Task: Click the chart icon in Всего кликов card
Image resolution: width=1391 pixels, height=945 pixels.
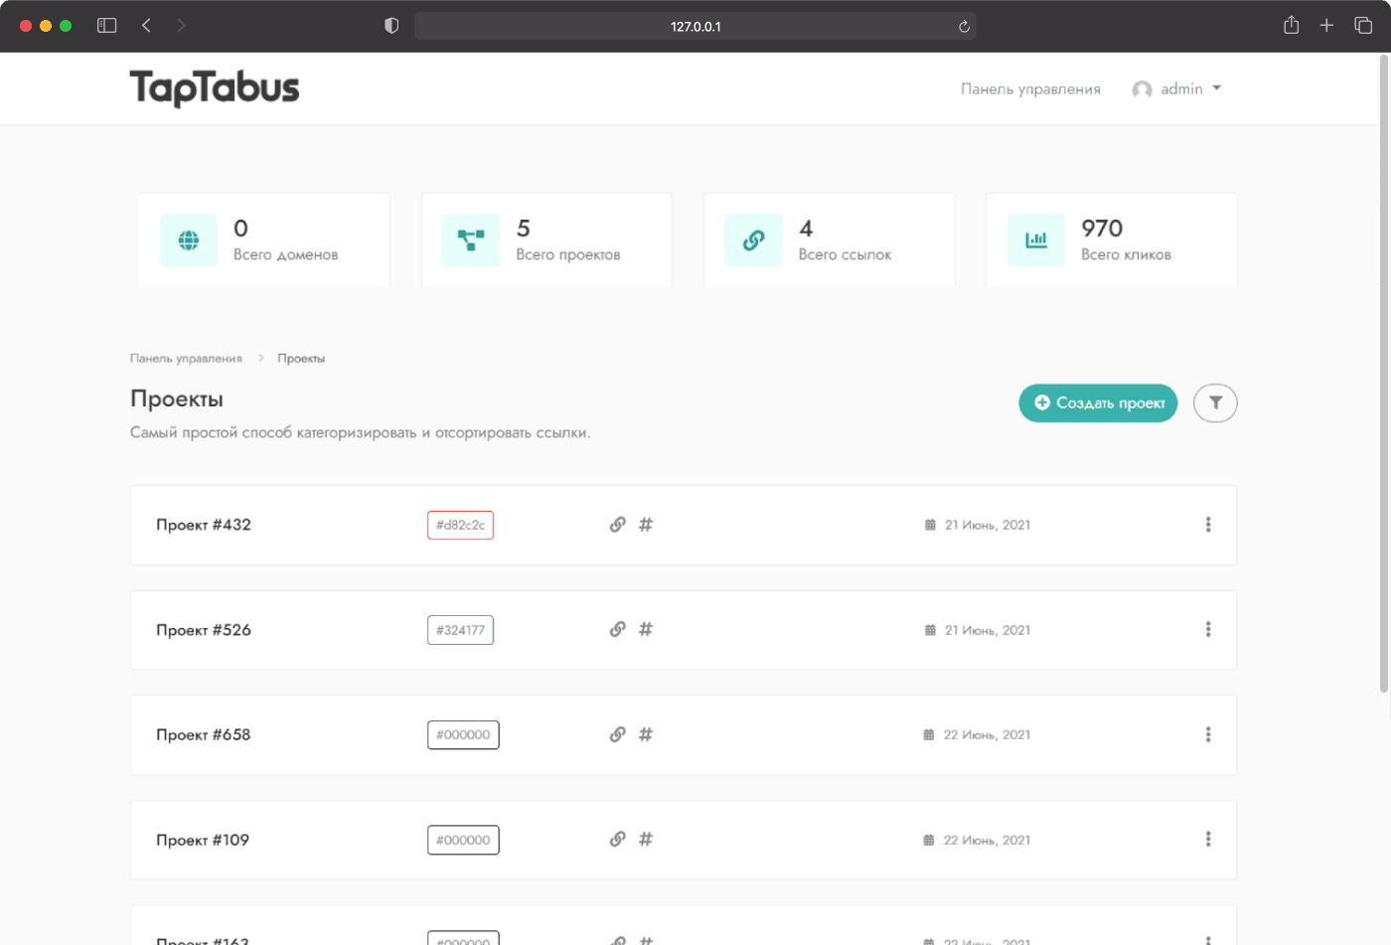Action: [1036, 239]
